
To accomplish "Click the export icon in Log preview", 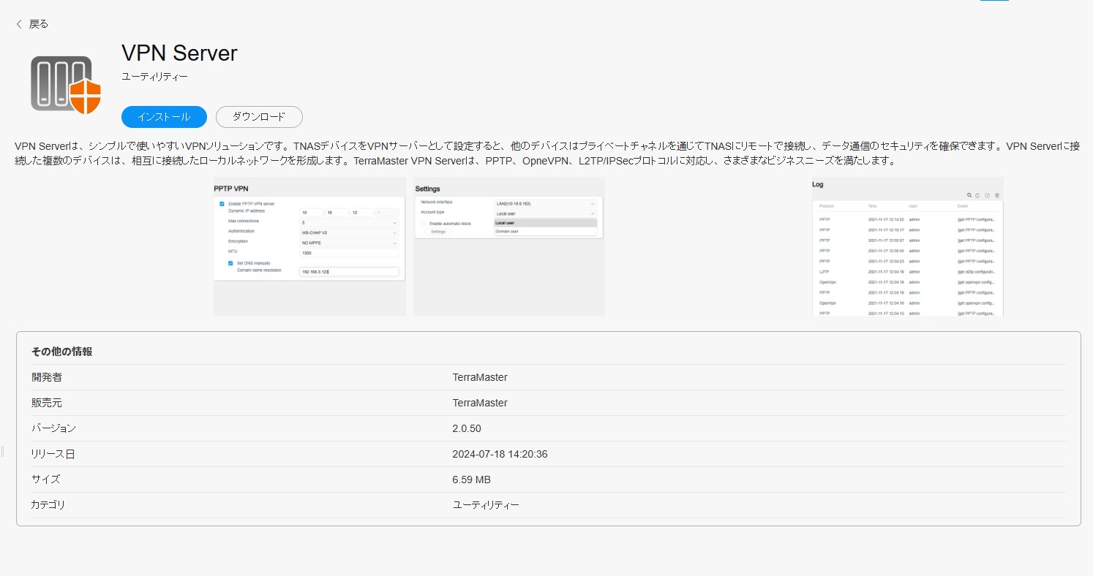I will (987, 195).
